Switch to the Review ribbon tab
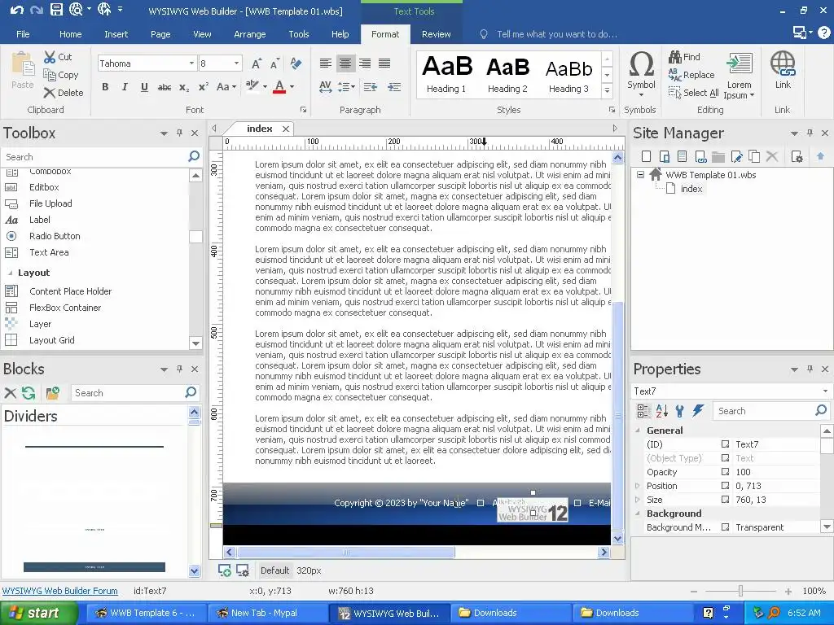Image resolution: width=834 pixels, height=625 pixels. pos(437,34)
